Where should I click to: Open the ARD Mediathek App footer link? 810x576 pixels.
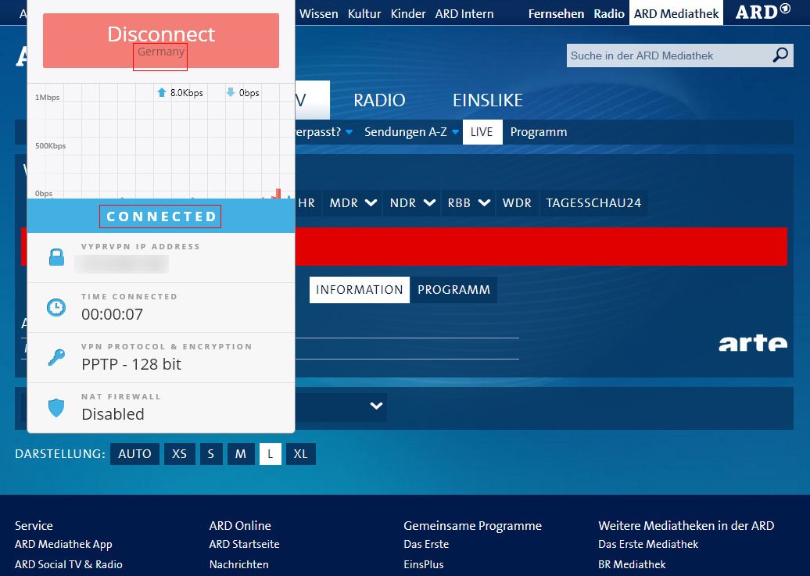point(63,544)
